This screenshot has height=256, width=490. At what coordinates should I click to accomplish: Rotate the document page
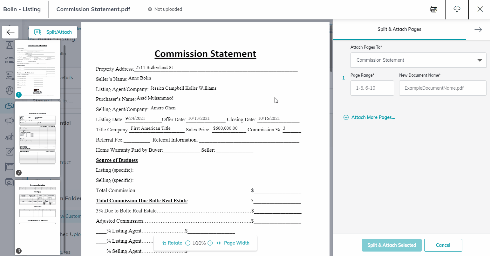(x=172, y=243)
